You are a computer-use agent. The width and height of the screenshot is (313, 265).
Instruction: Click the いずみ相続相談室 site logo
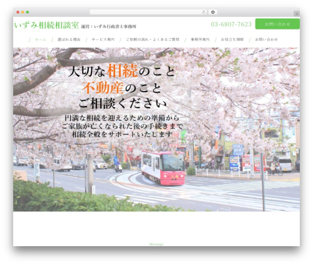46,25
